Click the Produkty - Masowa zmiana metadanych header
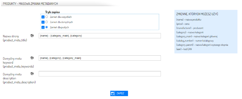 [30, 4]
